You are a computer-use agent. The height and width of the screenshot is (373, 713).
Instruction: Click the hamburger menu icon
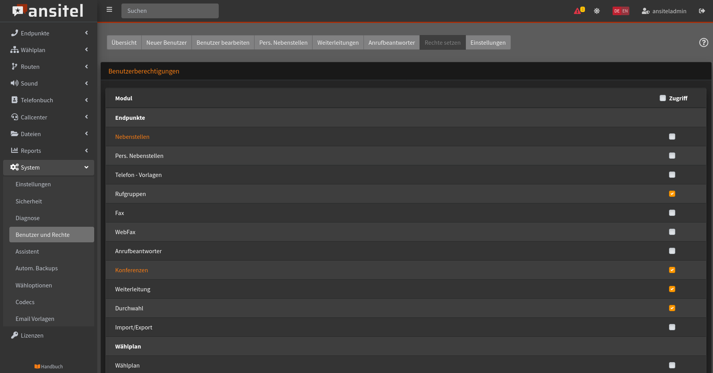click(x=109, y=10)
